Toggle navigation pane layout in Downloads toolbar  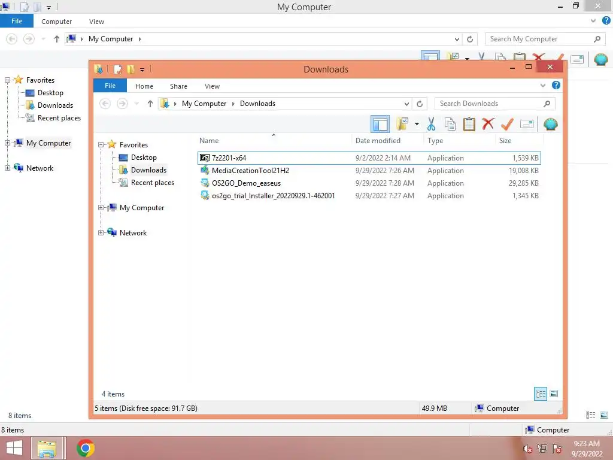(380, 125)
